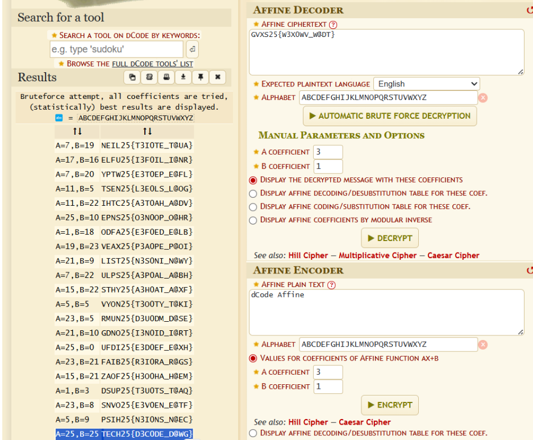533x440 pixels.
Task: Select encoder's decoding/desubstitution table radio option
Action: (x=253, y=433)
